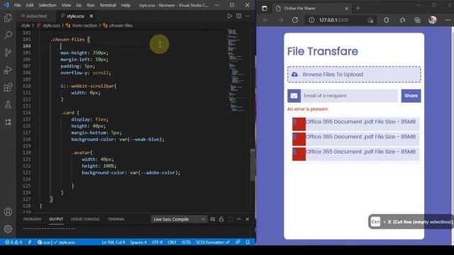Open browser Settings and more menu

448,20
